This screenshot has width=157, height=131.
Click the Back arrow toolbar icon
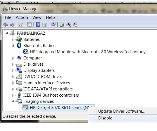(x=6, y=25)
